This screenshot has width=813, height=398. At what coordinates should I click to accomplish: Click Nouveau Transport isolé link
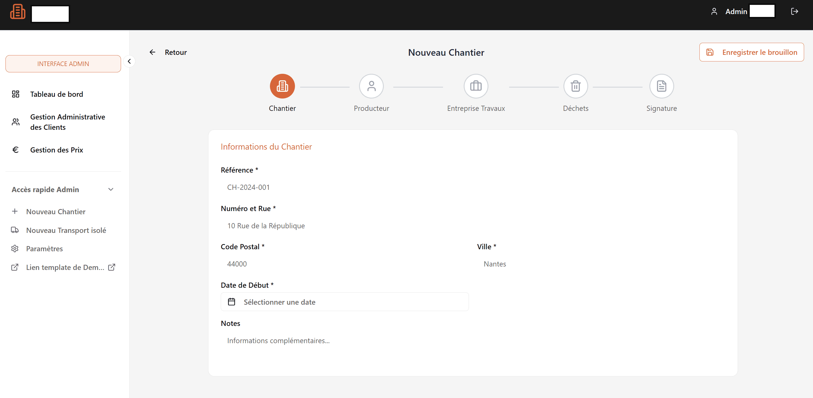(66, 230)
